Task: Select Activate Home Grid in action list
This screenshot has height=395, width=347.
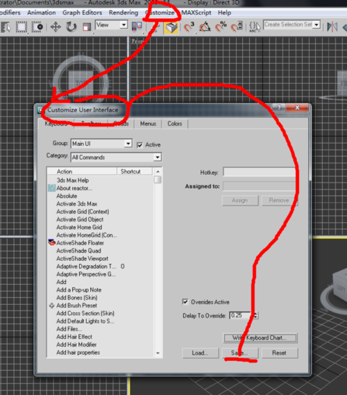Action: point(79,227)
